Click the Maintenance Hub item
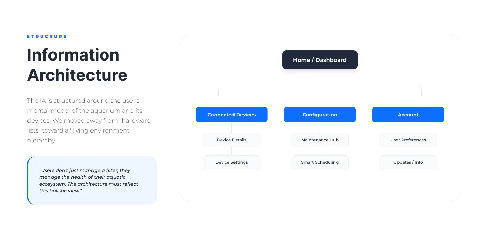The width and height of the screenshot is (488, 239). coord(320,140)
